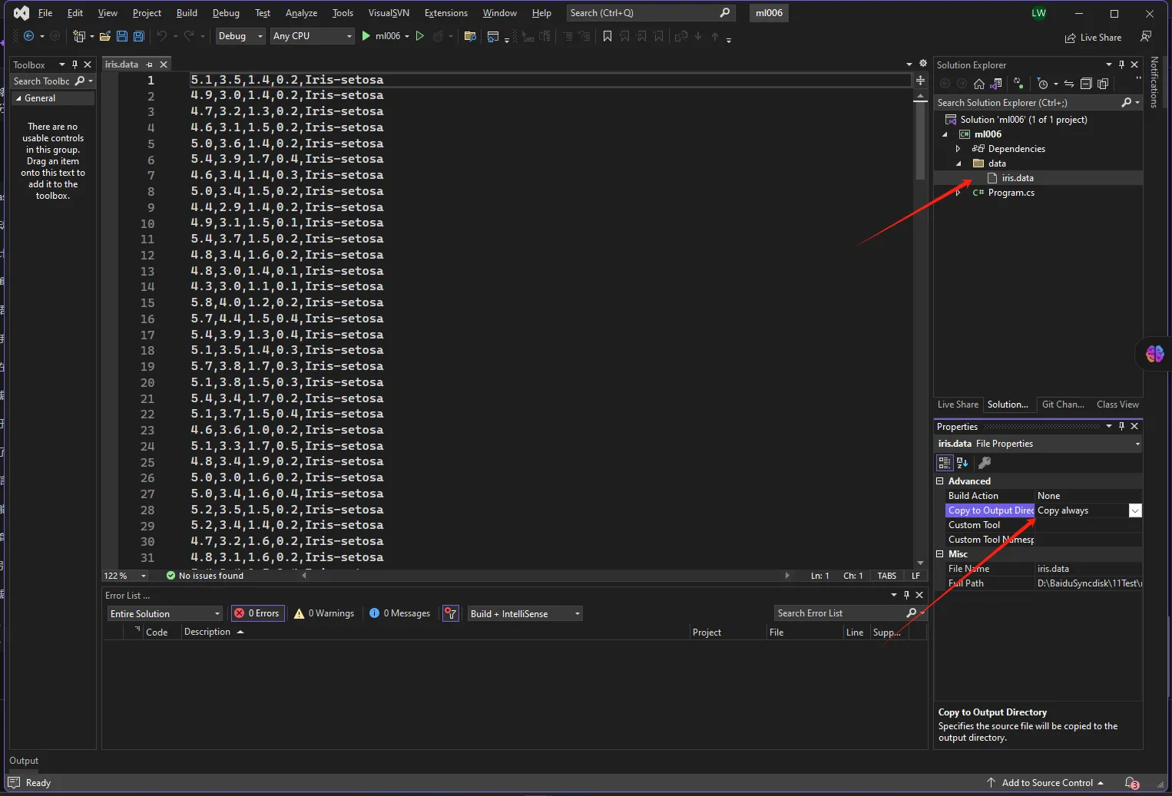Screen dimensions: 1172x796
Task: Click the Open File folder icon
Action: click(105, 36)
